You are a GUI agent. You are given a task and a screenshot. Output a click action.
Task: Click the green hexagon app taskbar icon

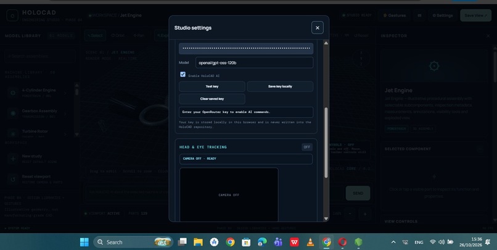(358, 242)
